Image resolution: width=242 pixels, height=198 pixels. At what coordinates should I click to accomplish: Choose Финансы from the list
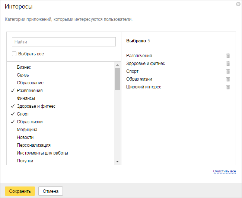click(26, 98)
